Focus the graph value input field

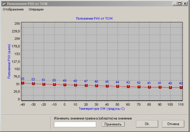75,124
